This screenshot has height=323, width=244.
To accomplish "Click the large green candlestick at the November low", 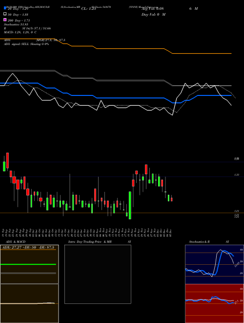I will (130, 205).
